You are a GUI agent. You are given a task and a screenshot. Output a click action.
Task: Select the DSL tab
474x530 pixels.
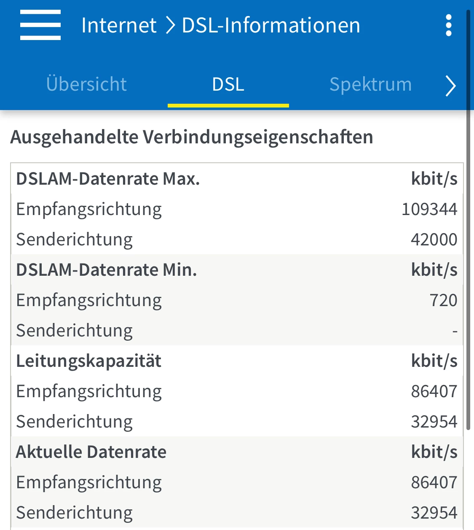228,84
